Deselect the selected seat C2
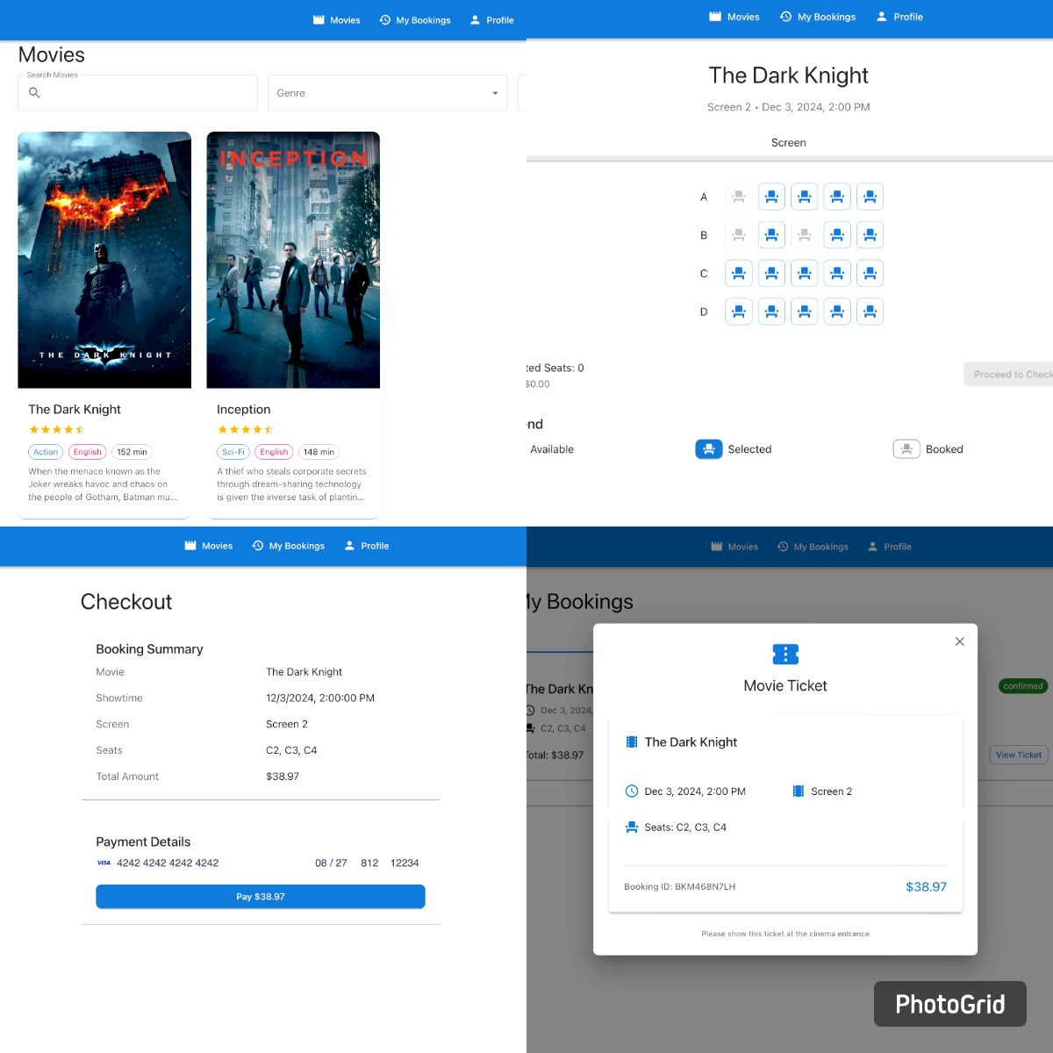Image resolution: width=1053 pixels, height=1053 pixels. tap(772, 273)
